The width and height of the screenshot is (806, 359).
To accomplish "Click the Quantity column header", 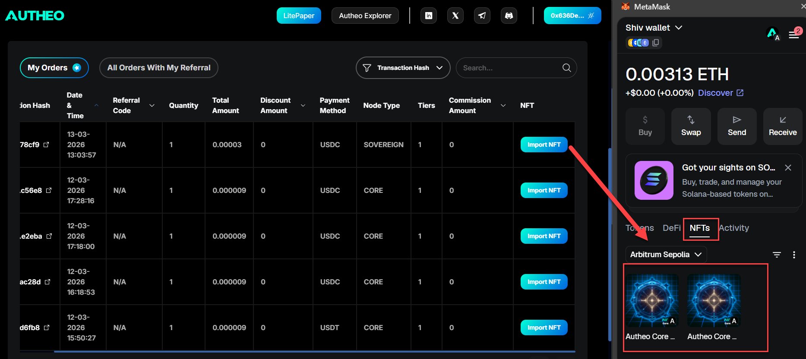I will [x=183, y=105].
